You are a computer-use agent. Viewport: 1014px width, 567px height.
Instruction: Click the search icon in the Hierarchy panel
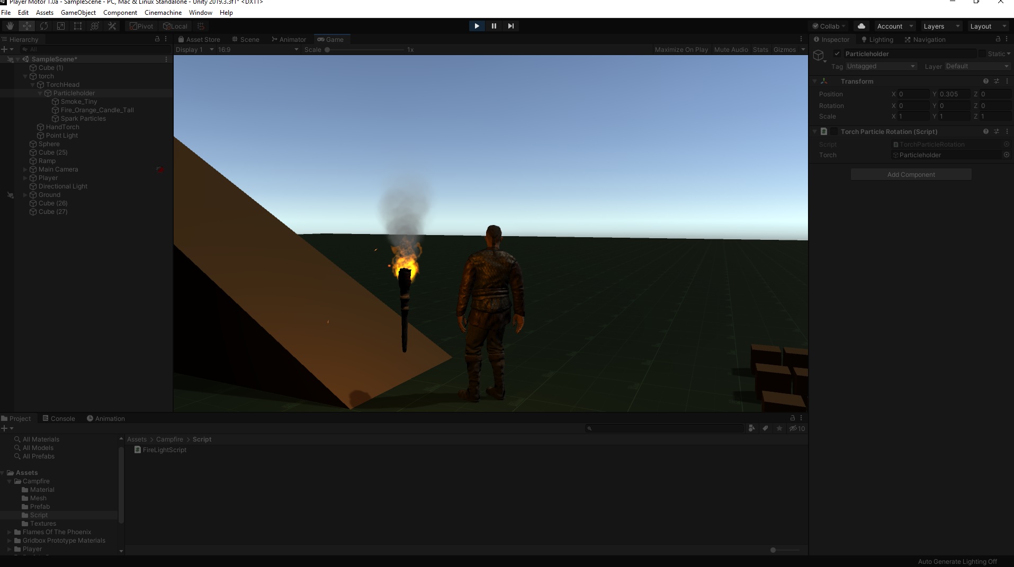click(26, 49)
